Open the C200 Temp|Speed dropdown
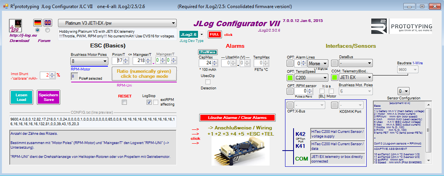Screen dimensions: 444x176 pyautogui.click(x=311, y=77)
